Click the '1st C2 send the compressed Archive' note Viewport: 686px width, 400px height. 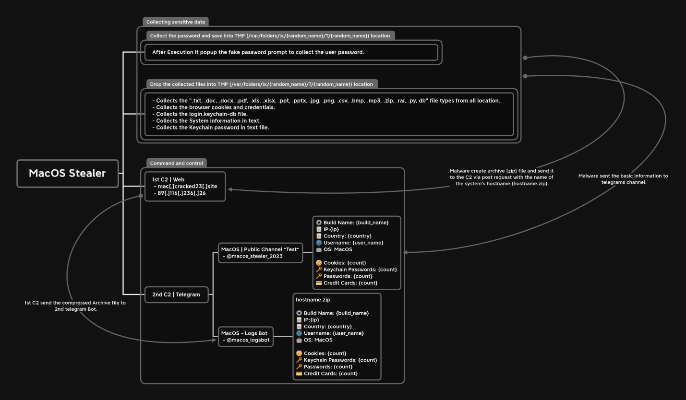75,306
